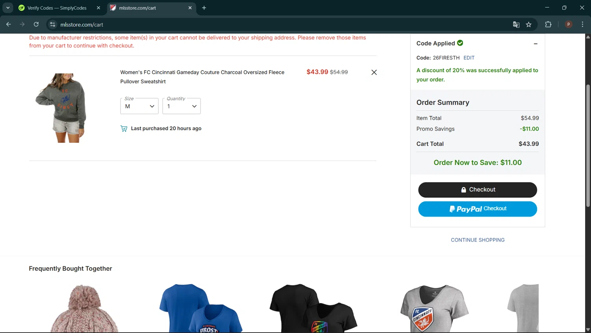The image size is (591, 333).
Task: Click the struck-through $54.99 original price
Action: click(x=339, y=72)
